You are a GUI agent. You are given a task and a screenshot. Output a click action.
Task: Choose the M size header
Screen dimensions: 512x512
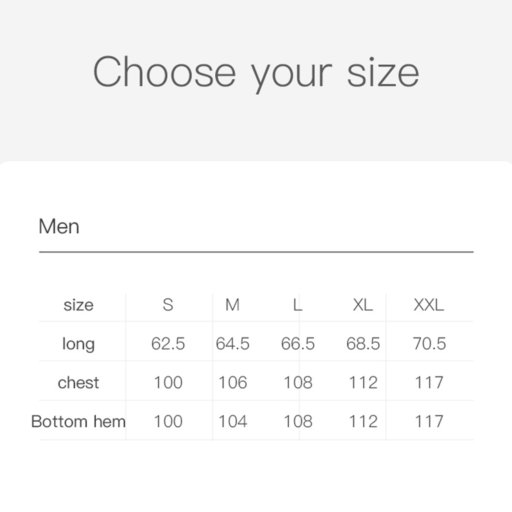point(232,304)
